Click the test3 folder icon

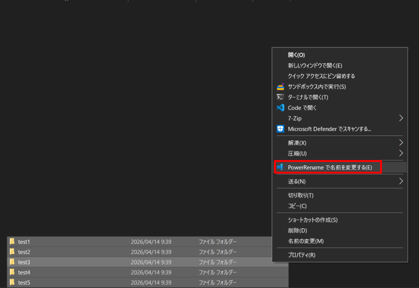(x=12, y=262)
